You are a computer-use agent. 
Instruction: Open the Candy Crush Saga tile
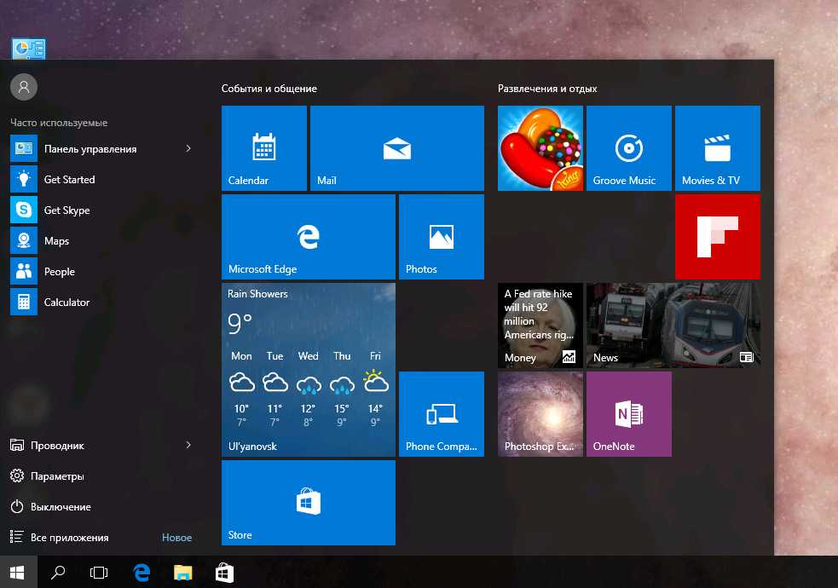tap(540, 148)
